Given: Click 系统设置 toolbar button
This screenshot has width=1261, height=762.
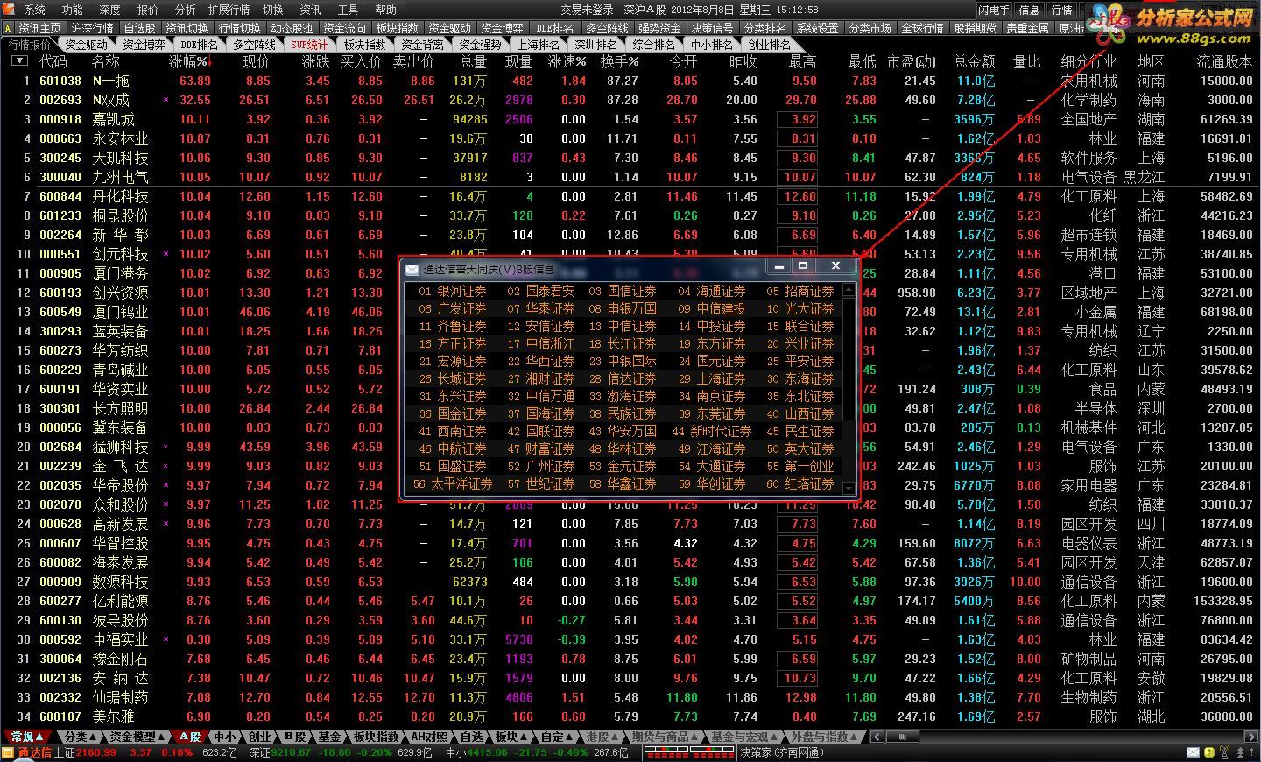Looking at the screenshot, I should pyautogui.click(x=817, y=28).
